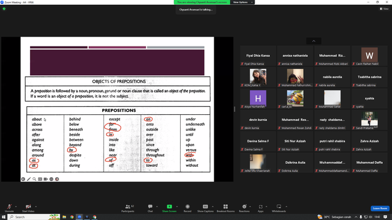Image resolution: width=392 pixels, height=220 pixels.
Task: Select Tsabitha sabrina participant tile
Action: click(369, 77)
